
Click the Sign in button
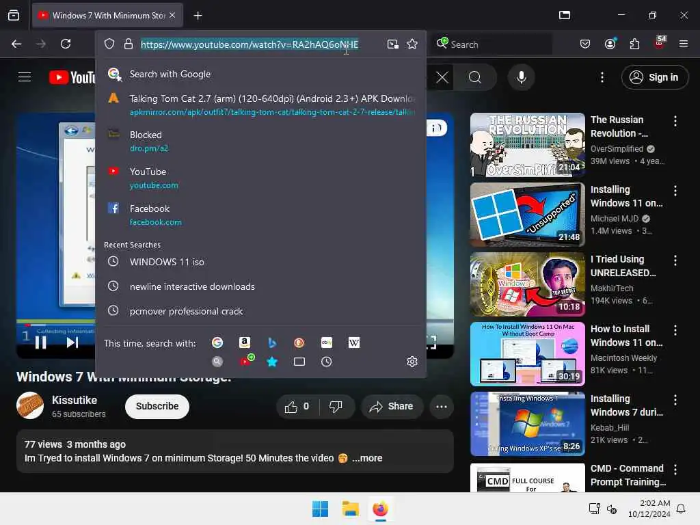[654, 77]
